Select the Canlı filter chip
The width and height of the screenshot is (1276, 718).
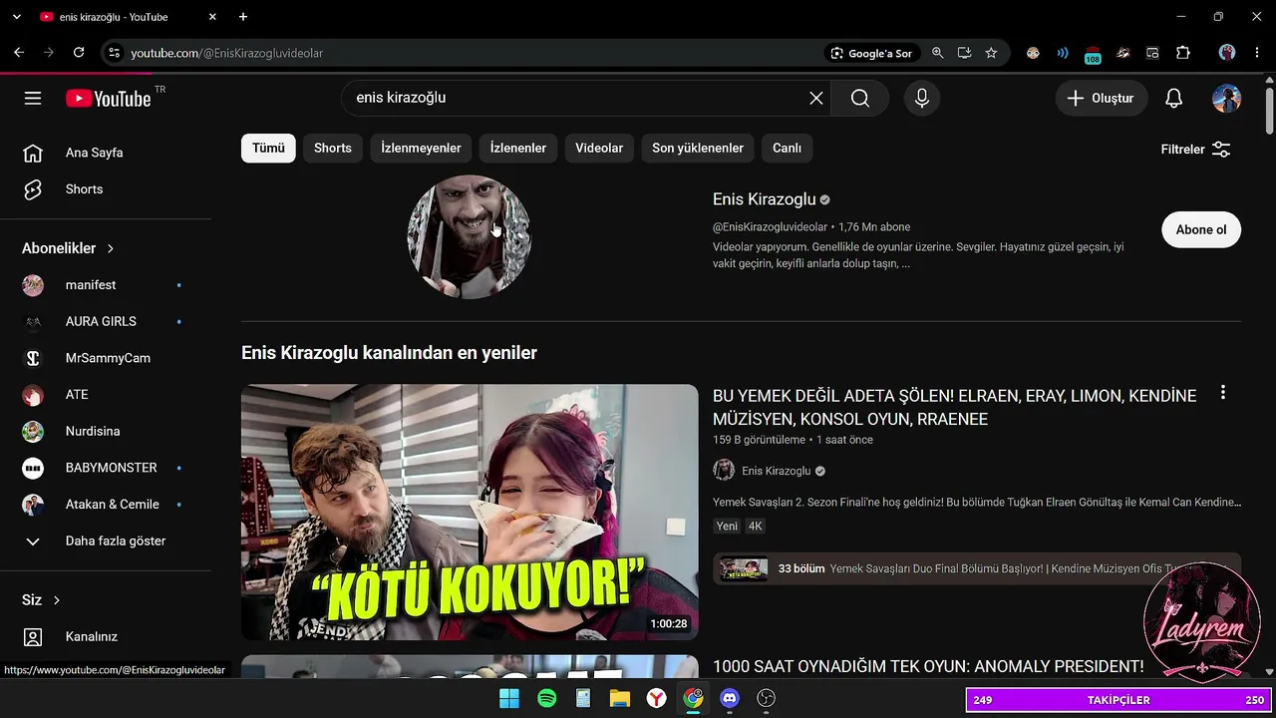(788, 148)
